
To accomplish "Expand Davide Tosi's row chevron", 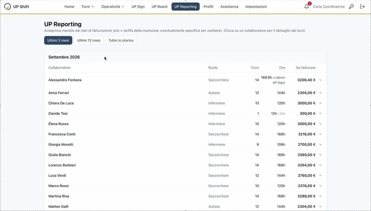I will click(320, 113).
